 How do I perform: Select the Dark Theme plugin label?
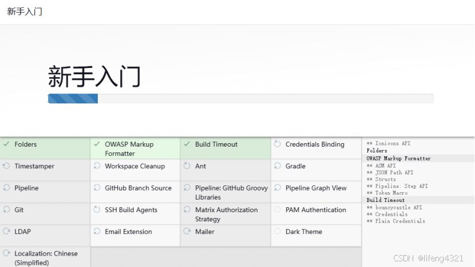304,232
